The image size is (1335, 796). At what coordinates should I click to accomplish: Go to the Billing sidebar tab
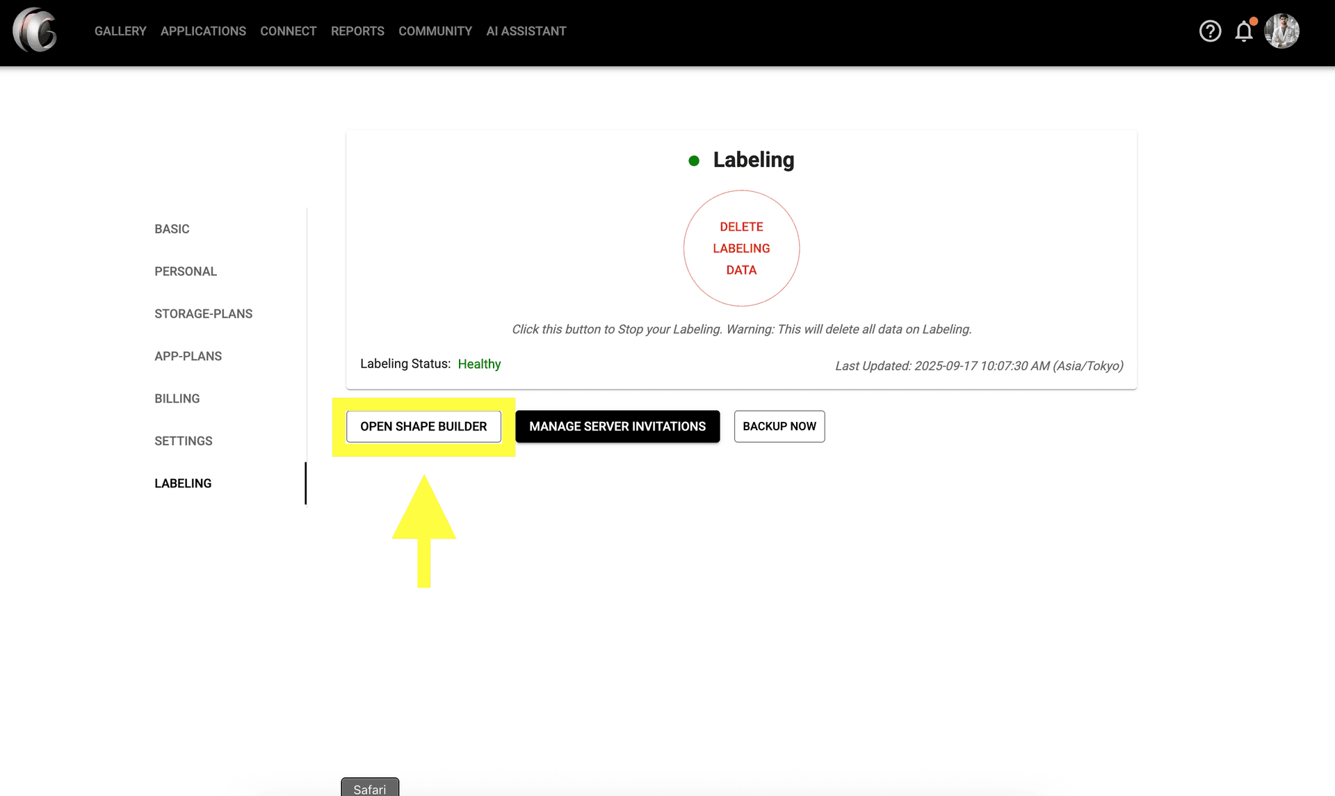[x=177, y=398]
